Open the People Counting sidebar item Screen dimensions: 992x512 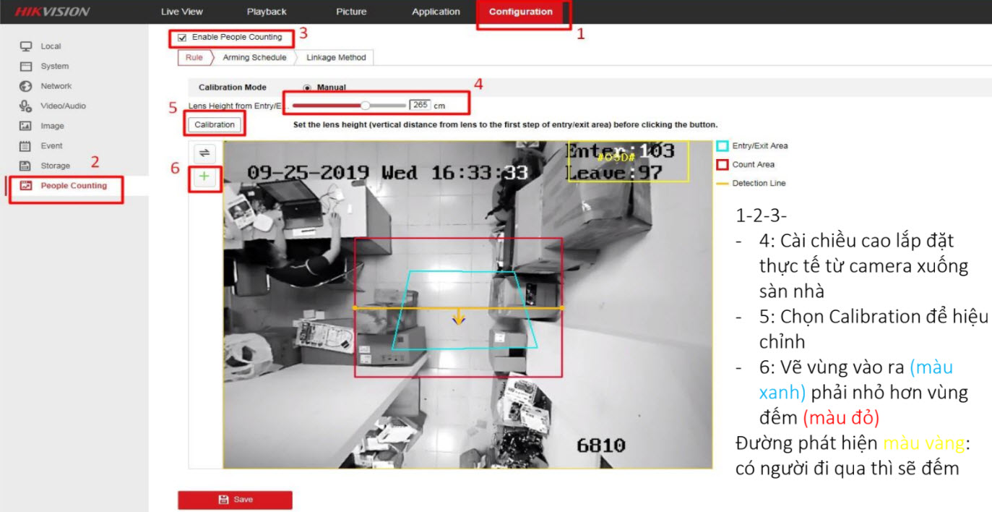(x=73, y=186)
